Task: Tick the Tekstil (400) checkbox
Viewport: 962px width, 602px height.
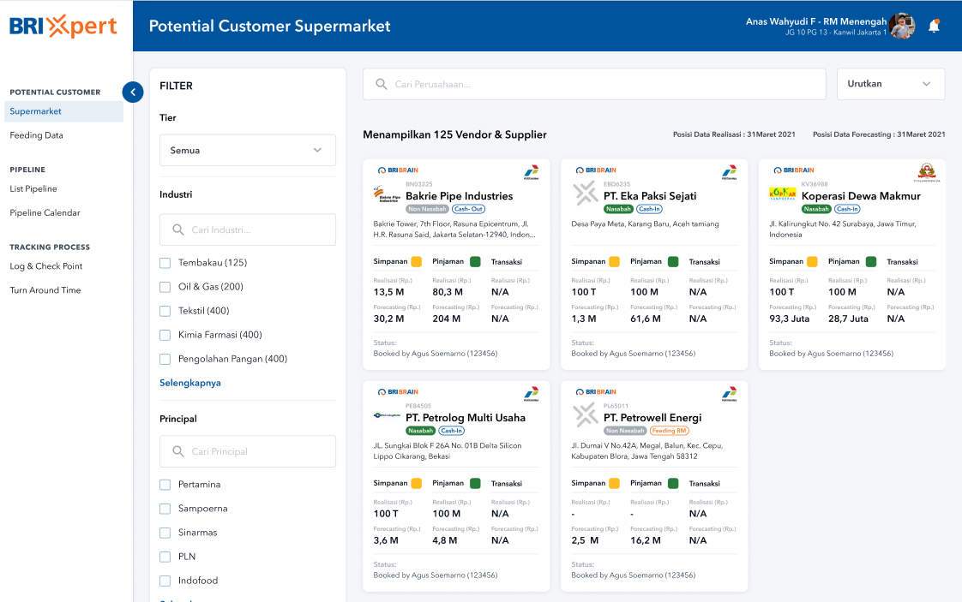Action: click(x=165, y=311)
